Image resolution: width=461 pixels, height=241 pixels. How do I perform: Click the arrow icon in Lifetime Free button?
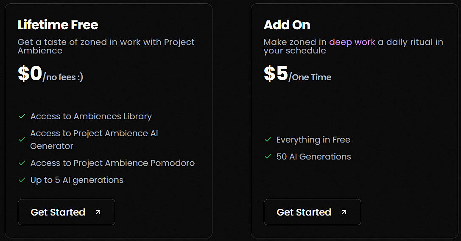(98, 212)
